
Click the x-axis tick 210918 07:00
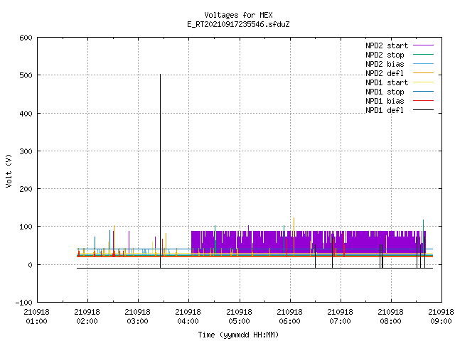[340, 317]
